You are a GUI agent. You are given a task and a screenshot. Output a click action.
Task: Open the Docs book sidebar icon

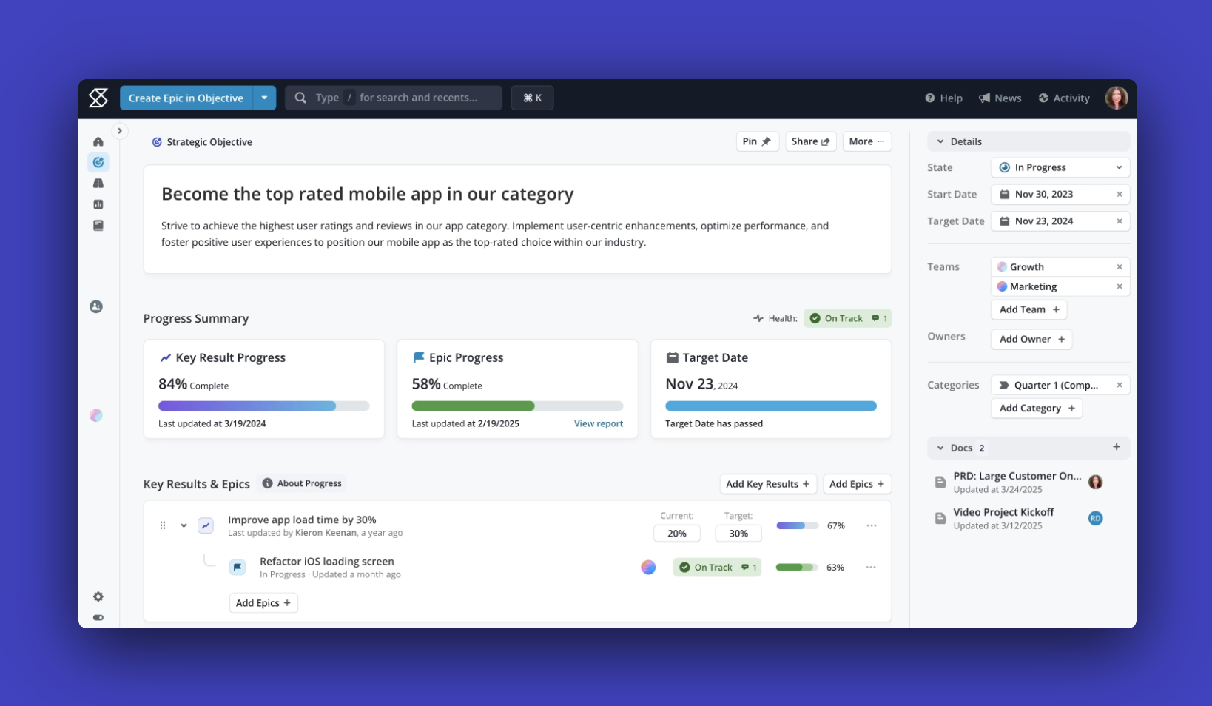coord(98,225)
